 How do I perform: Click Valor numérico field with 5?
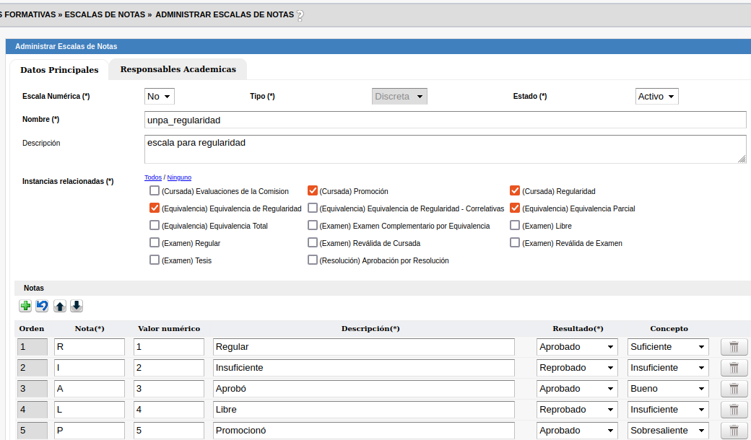tap(169, 431)
